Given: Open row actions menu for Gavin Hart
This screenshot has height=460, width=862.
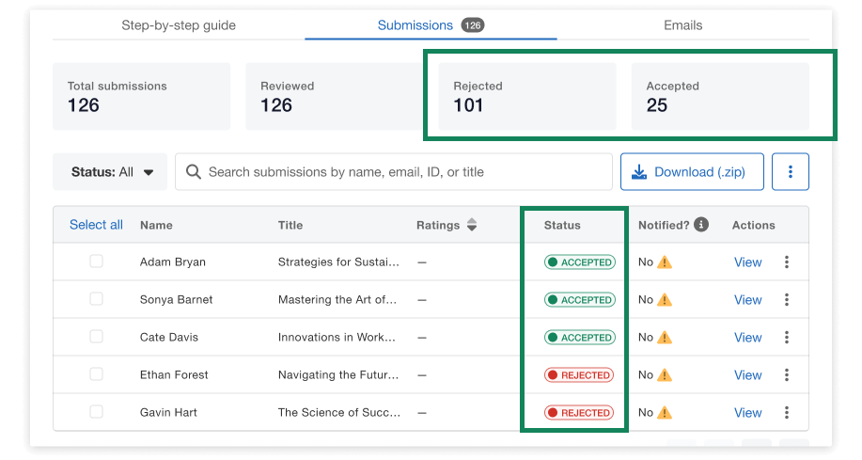Looking at the screenshot, I should pyautogui.click(x=787, y=413).
